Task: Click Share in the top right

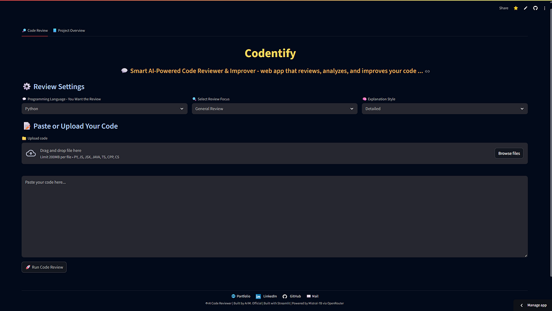Action: point(503,8)
